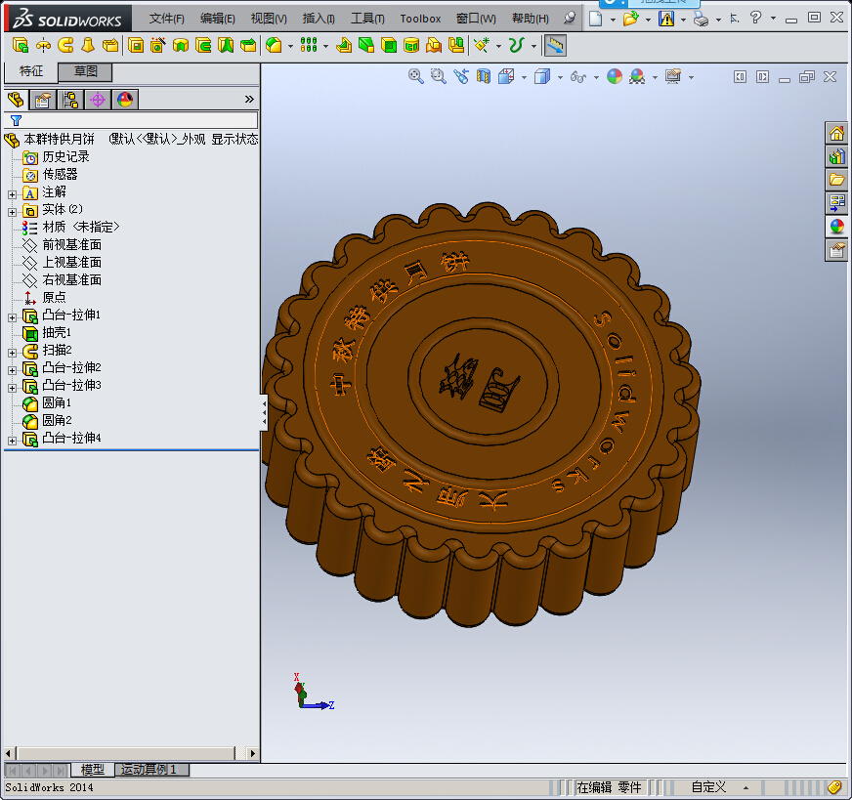The height and width of the screenshot is (800, 852).
Task: Click the feature tree filter field
Action: tap(131, 120)
